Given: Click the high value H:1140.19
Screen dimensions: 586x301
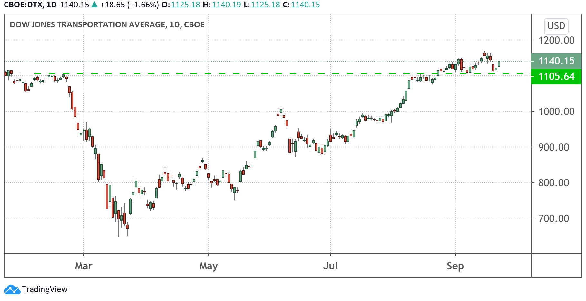Looking at the screenshot, I should click(222, 5).
